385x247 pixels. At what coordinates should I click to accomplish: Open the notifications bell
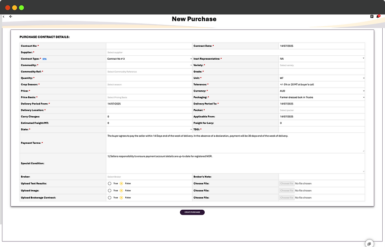378,16
